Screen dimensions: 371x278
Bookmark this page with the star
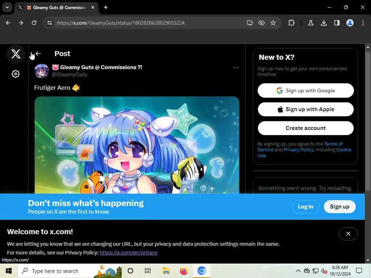coord(273,23)
